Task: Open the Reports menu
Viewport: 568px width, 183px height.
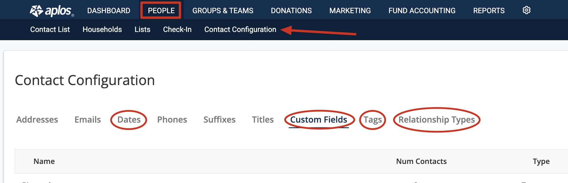Action: click(x=489, y=11)
